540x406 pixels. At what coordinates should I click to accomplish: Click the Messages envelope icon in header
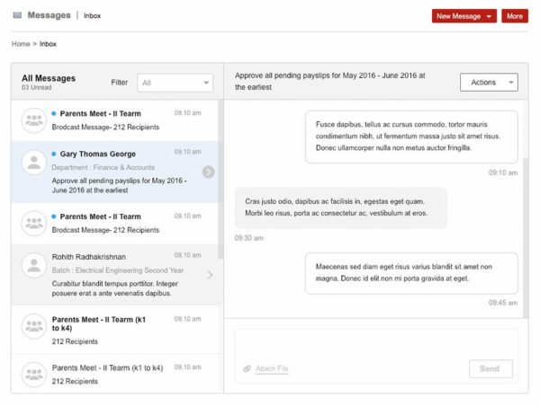(17, 15)
